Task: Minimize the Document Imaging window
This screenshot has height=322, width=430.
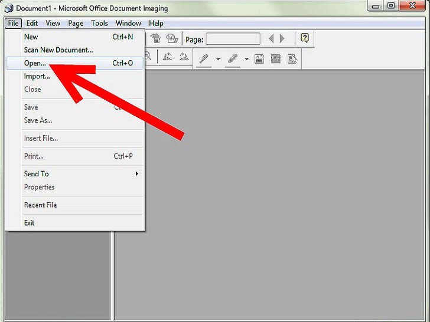Action: 376,6
